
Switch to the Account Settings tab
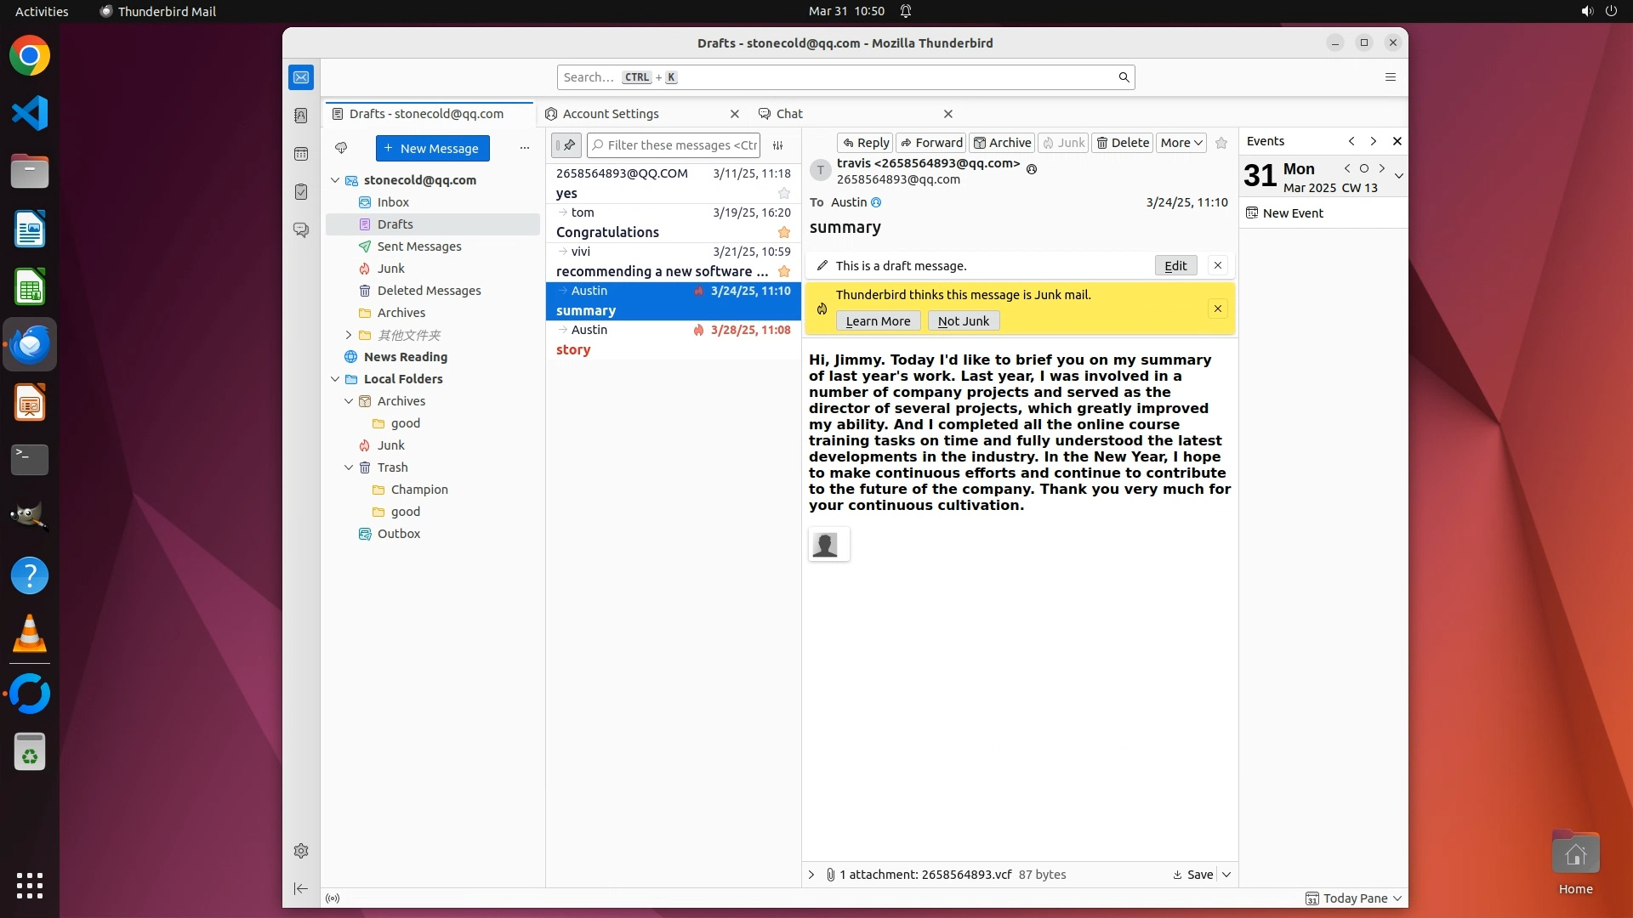(x=611, y=114)
